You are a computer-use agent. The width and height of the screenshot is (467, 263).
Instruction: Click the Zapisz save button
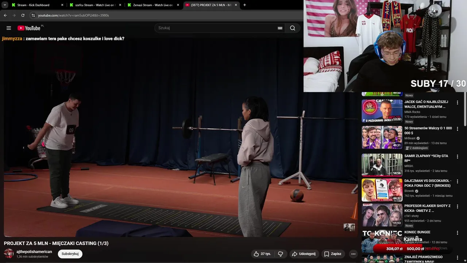tap(333, 254)
